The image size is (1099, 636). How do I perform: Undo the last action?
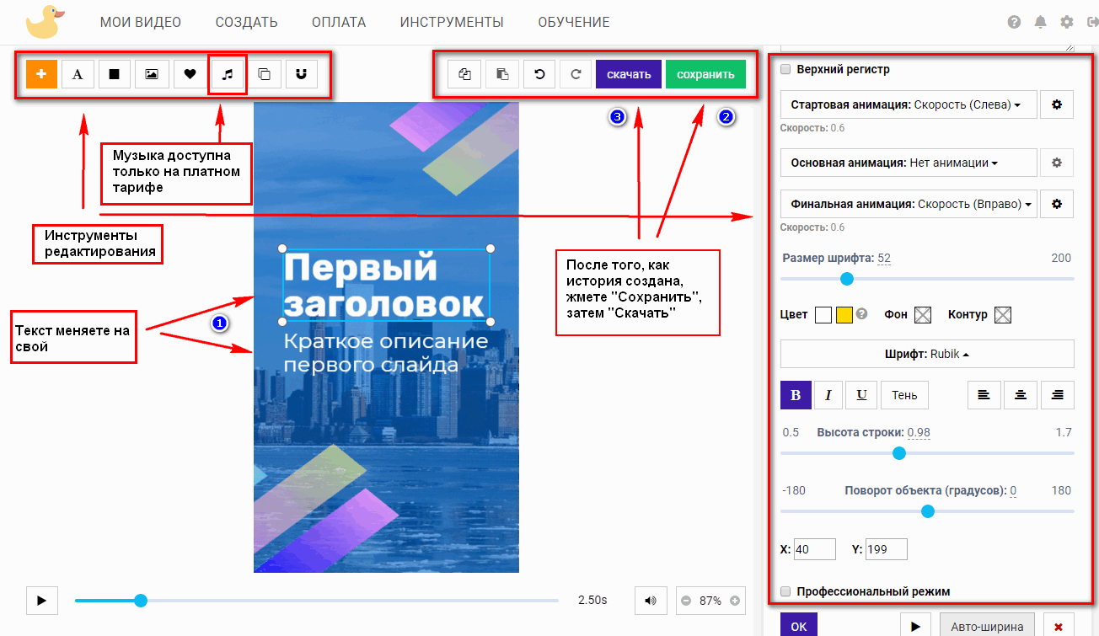click(x=539, y=74)
